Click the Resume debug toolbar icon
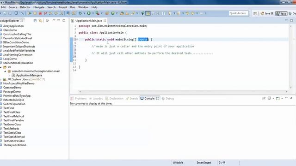 pyautogui.click(x=30, y=13)
